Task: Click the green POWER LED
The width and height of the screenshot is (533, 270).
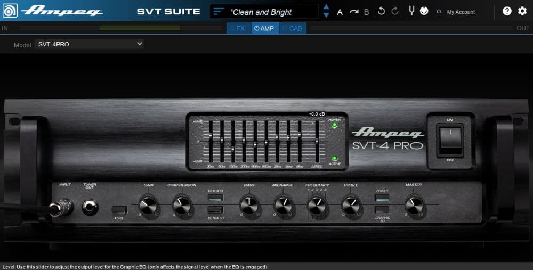Action: [x=335, y=125]
